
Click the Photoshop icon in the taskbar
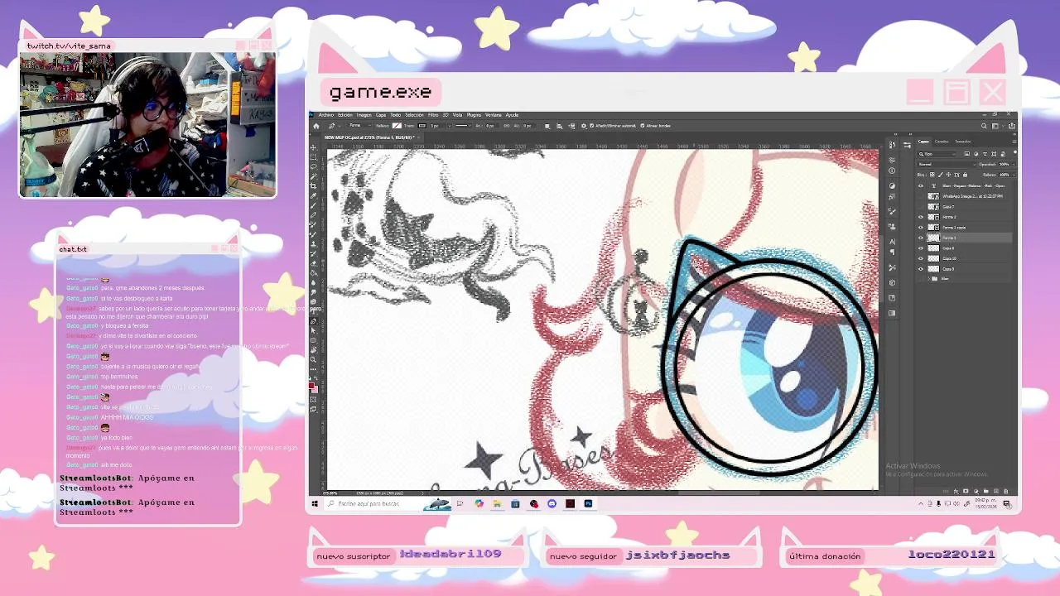pos(588,503)
